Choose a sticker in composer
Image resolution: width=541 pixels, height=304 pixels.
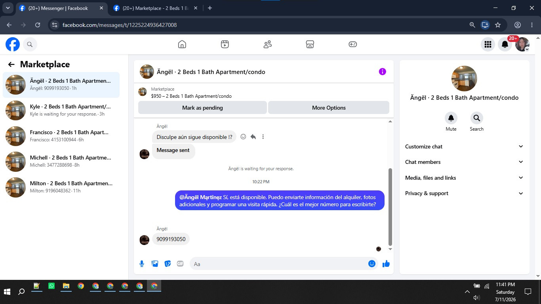pyautogui.click(x=168, y=264)
